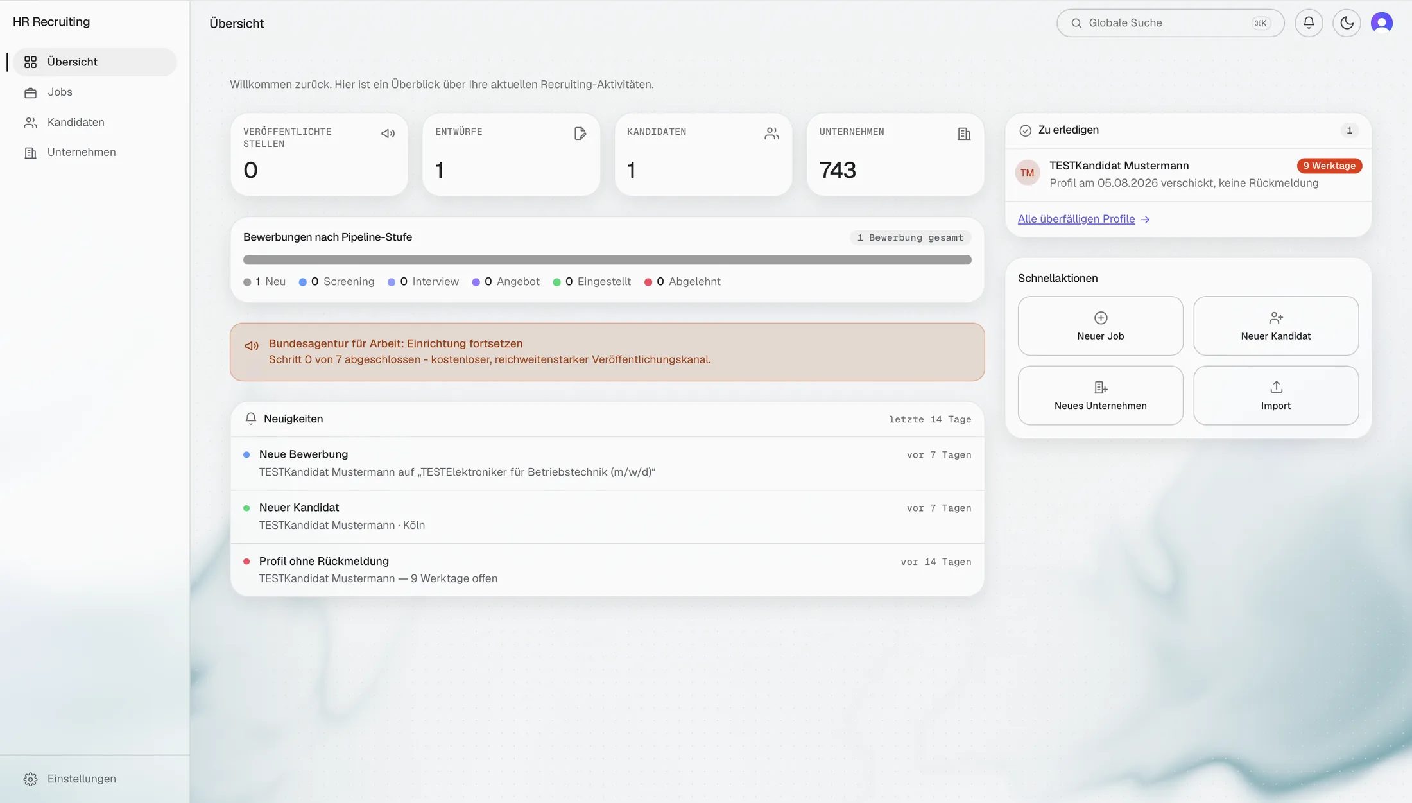Viewport: 1412px width, 803px height.
Task: Click Neues Unternehmen quick action
Action: coord(1100,395)
